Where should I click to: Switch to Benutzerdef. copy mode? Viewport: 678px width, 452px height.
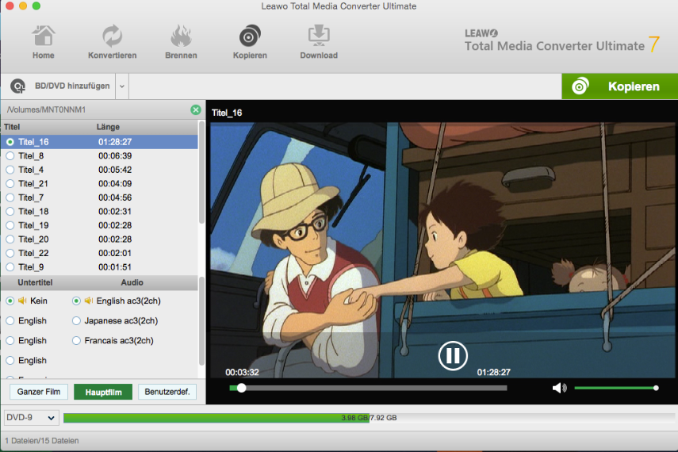point(167,392)
